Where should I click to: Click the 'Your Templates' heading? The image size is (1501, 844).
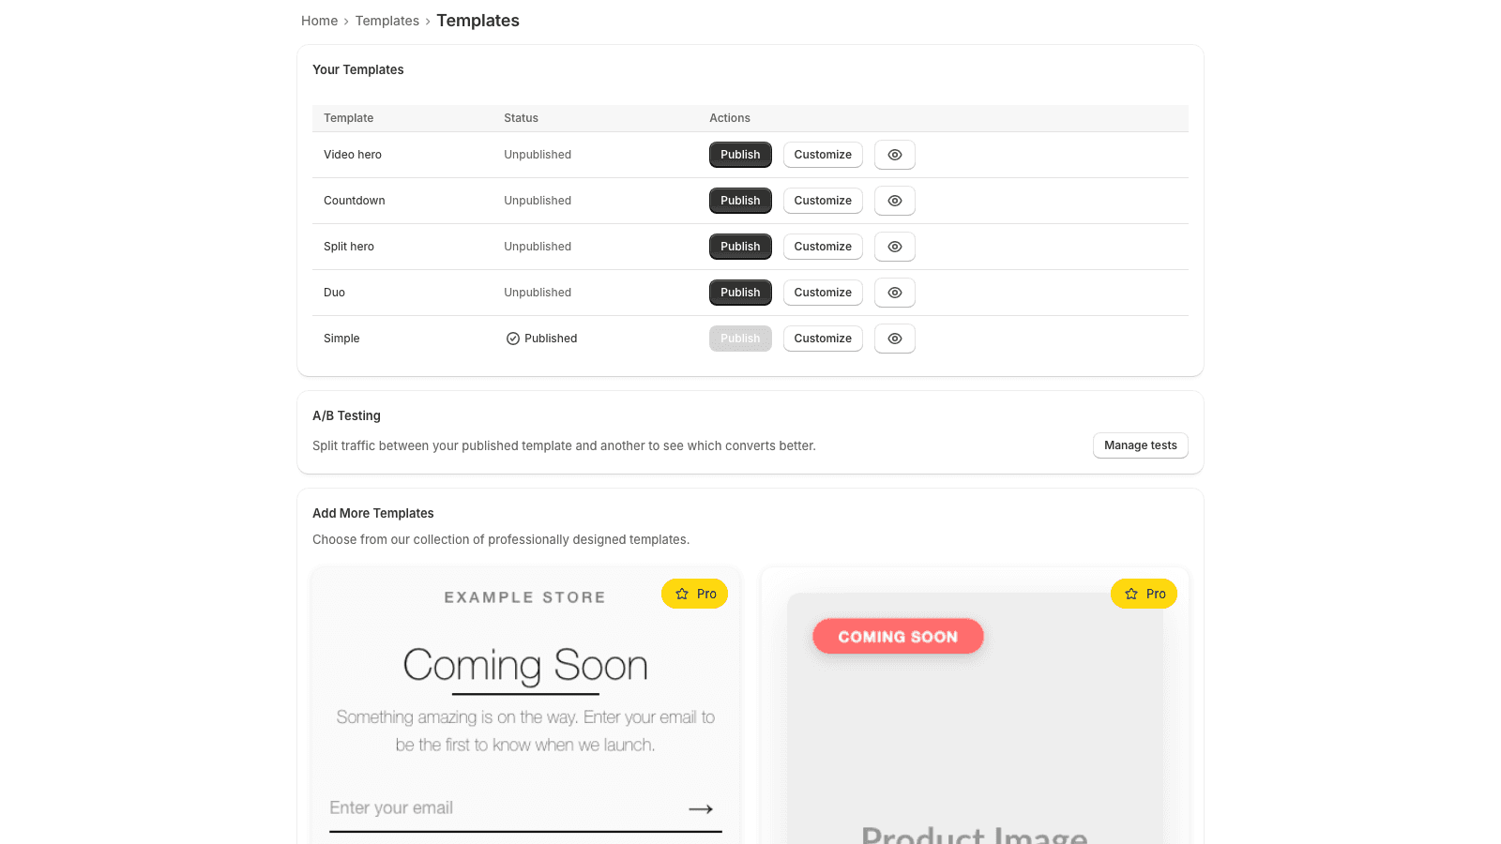pos(357,69)
